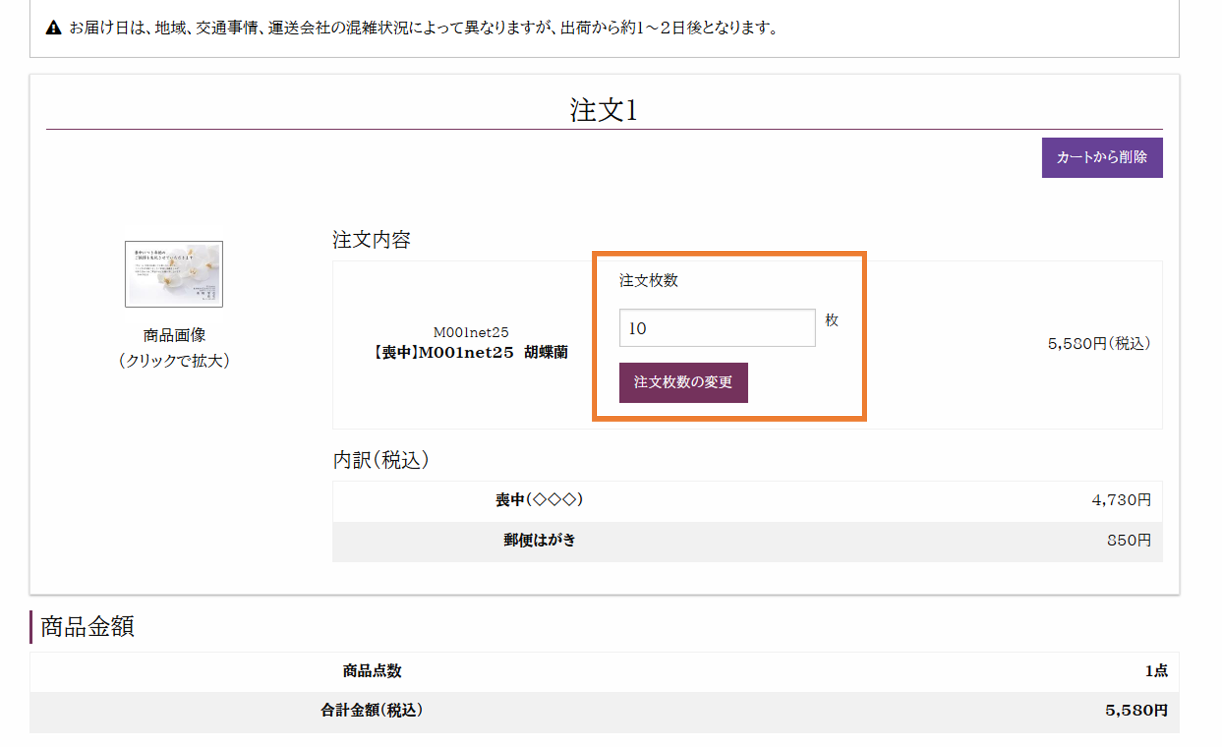Click the product code M001net25 text

(471, 332)
